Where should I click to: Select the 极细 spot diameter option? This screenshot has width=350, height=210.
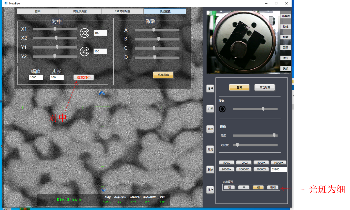pos(273,187)
